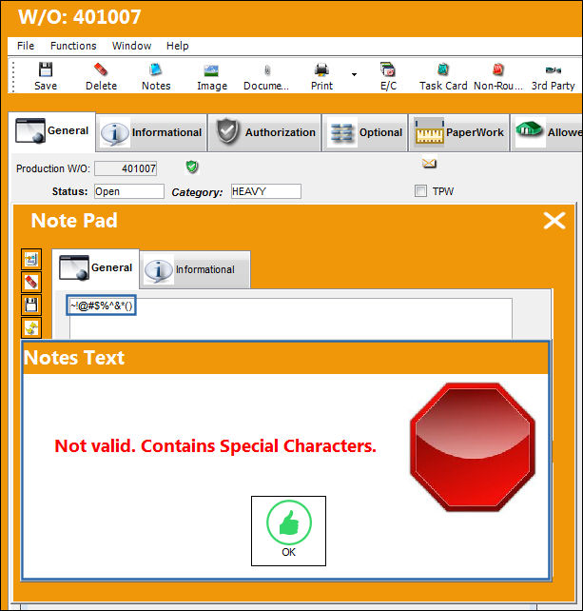Switch to the work order General tab
The image size is (583, 611).
(52, 131)
